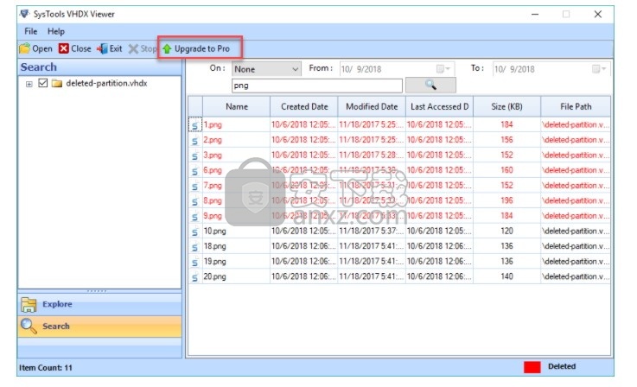The width and height of the screenshot is (637, 387).
Task: Click the magnifier search button
Action: [430, 86]
